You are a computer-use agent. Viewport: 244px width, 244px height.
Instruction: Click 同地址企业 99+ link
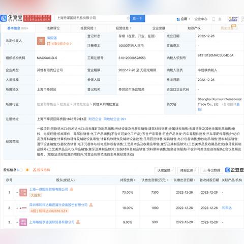coord(115,119)
